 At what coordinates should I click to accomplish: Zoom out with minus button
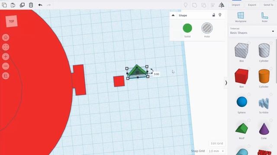(6, 66)
